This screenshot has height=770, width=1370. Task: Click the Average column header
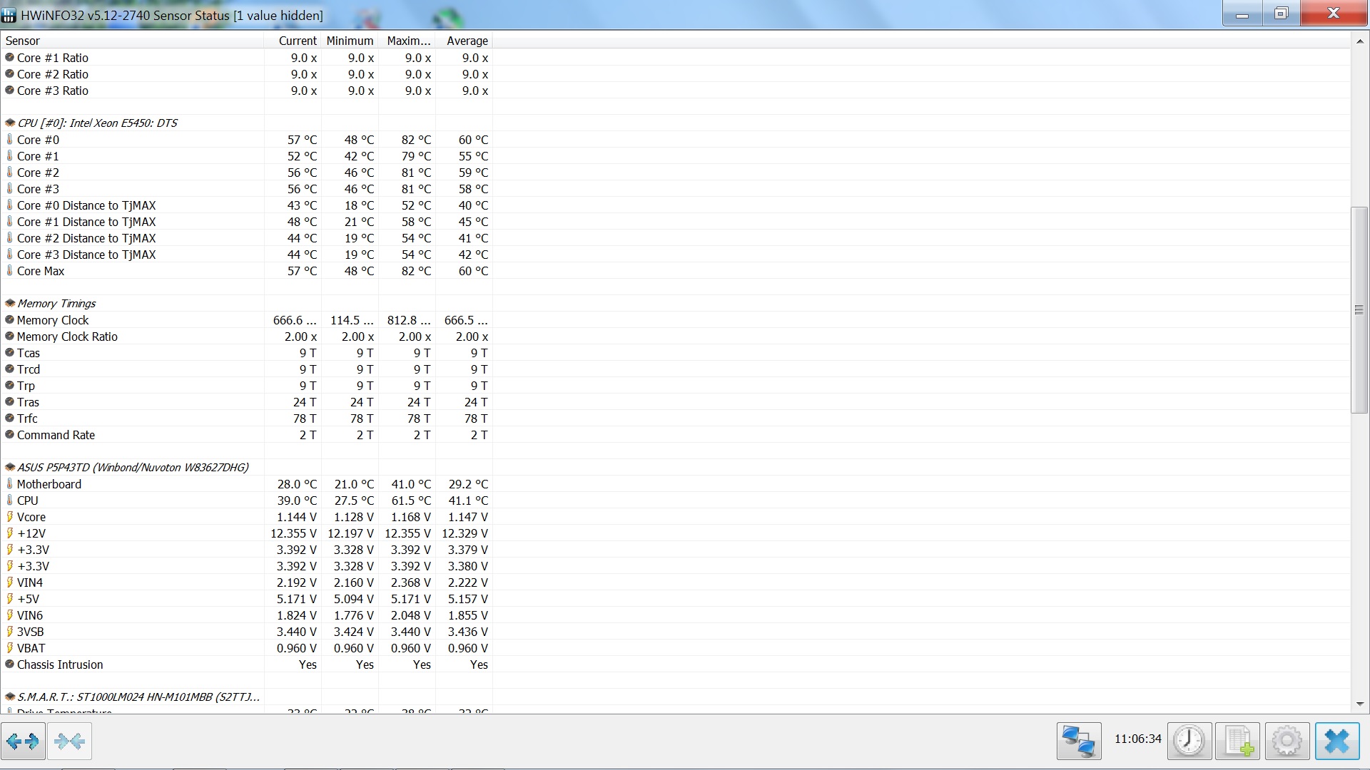click(x=467, y=41)
